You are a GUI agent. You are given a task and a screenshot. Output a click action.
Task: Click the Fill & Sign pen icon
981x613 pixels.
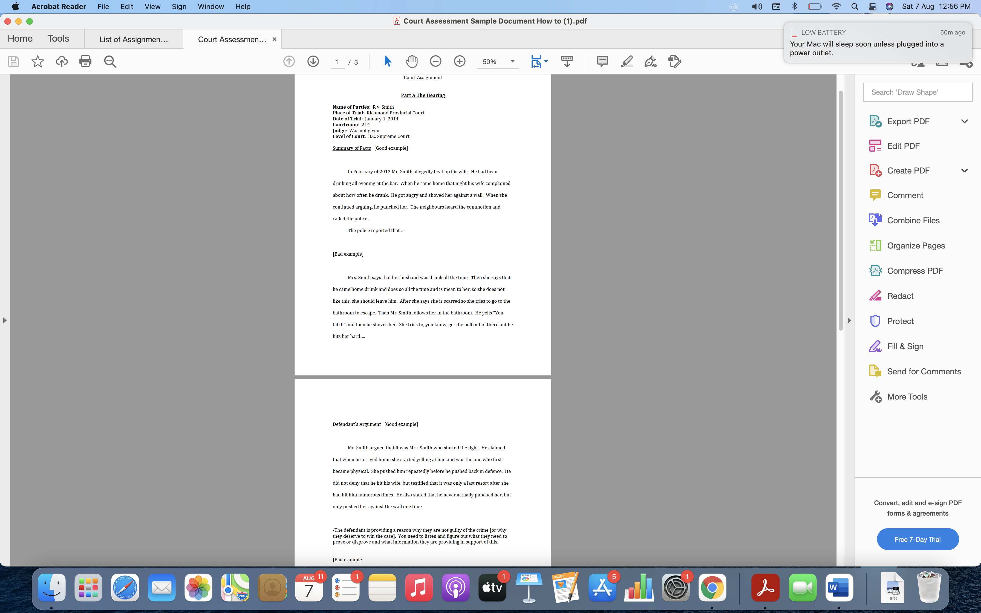tap(650, 61)
